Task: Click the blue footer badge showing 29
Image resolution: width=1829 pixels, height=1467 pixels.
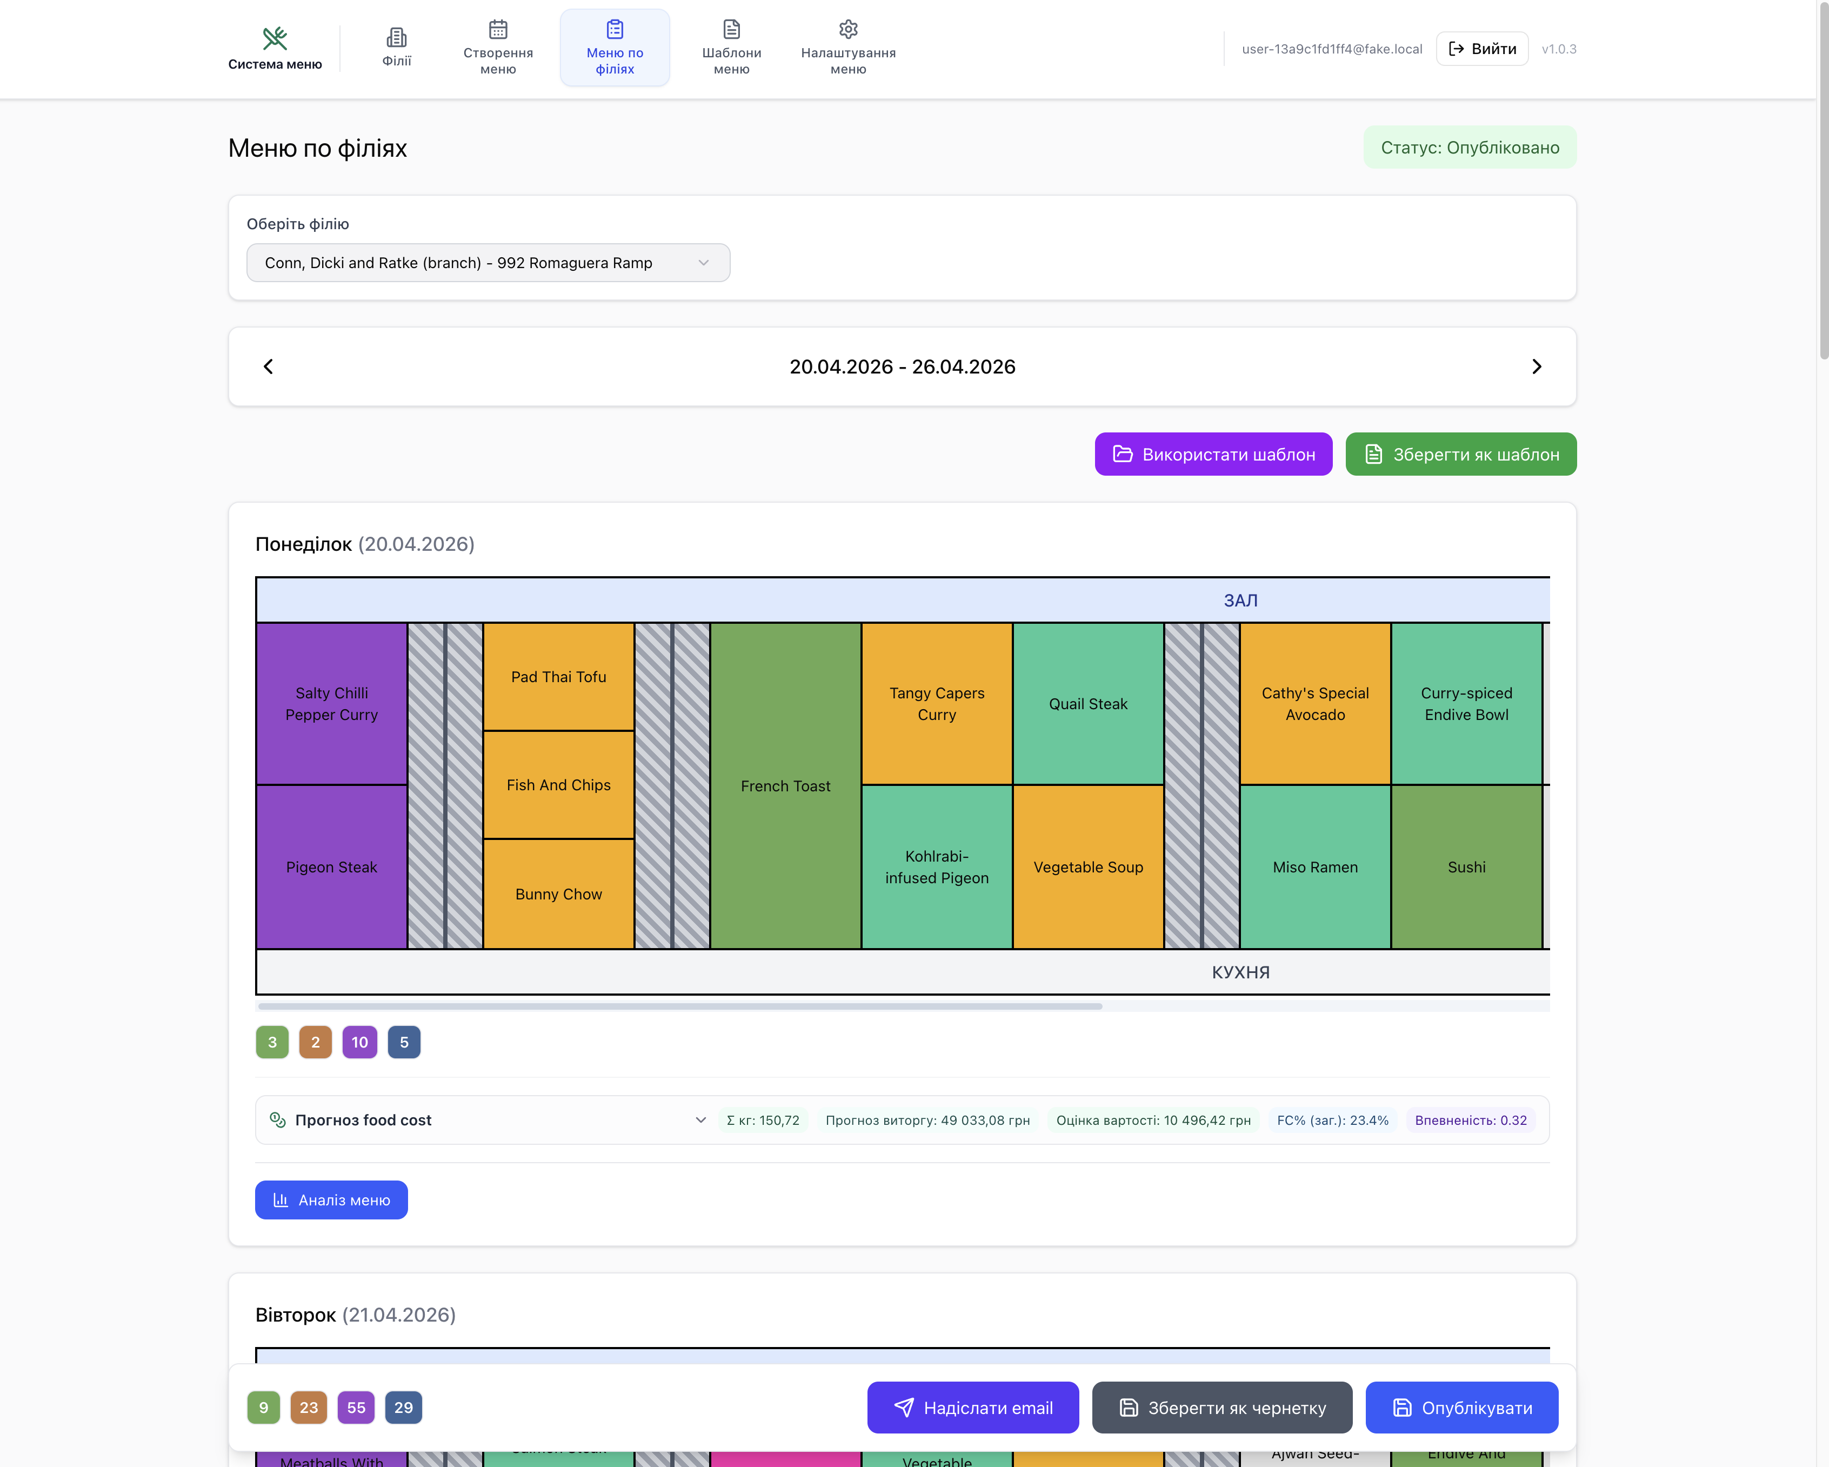Action: (404, 1408)
